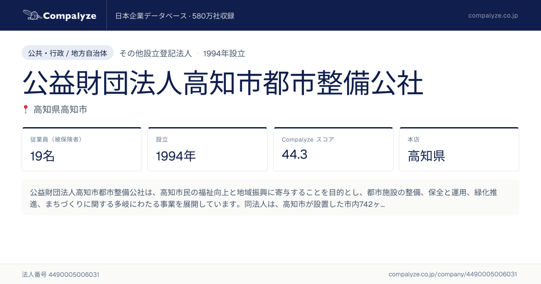Click the 1994年設立 text

[x=224, y=53]
